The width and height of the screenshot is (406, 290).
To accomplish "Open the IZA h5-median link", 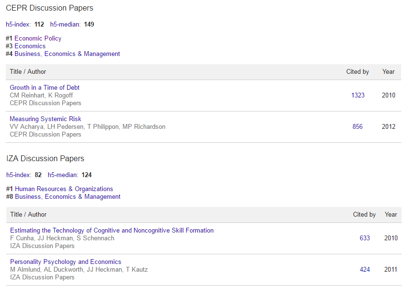I will [63, 175].
